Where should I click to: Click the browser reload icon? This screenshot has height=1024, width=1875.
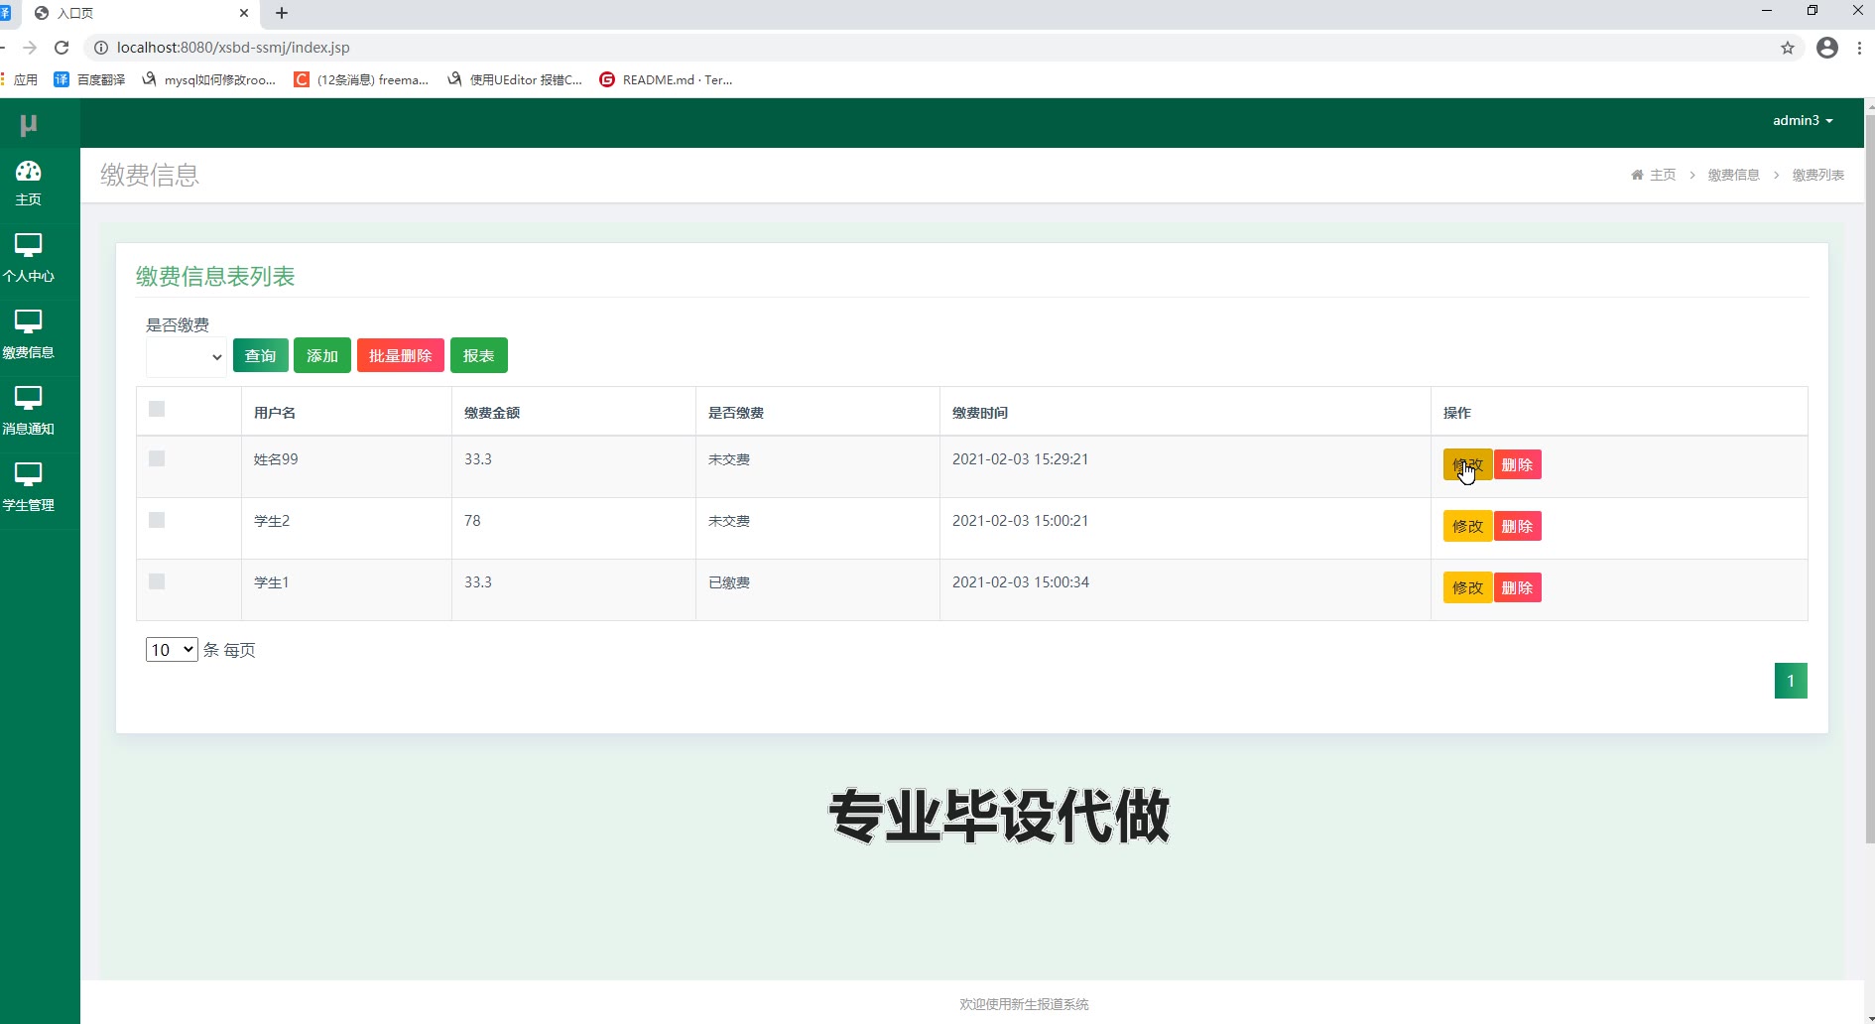[62, 48]
